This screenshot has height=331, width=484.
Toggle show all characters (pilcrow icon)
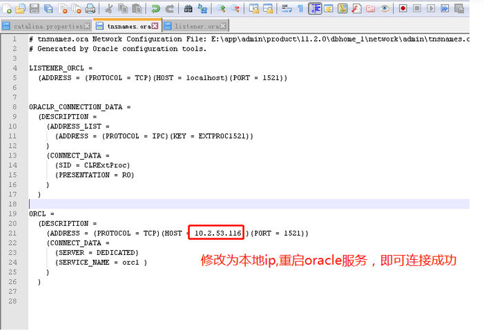(x=300, y=9)
